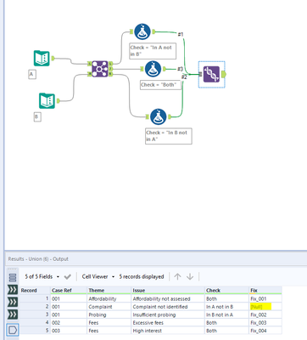Click the Case Ref column header

pyautogui.click(x=69, y=291)
